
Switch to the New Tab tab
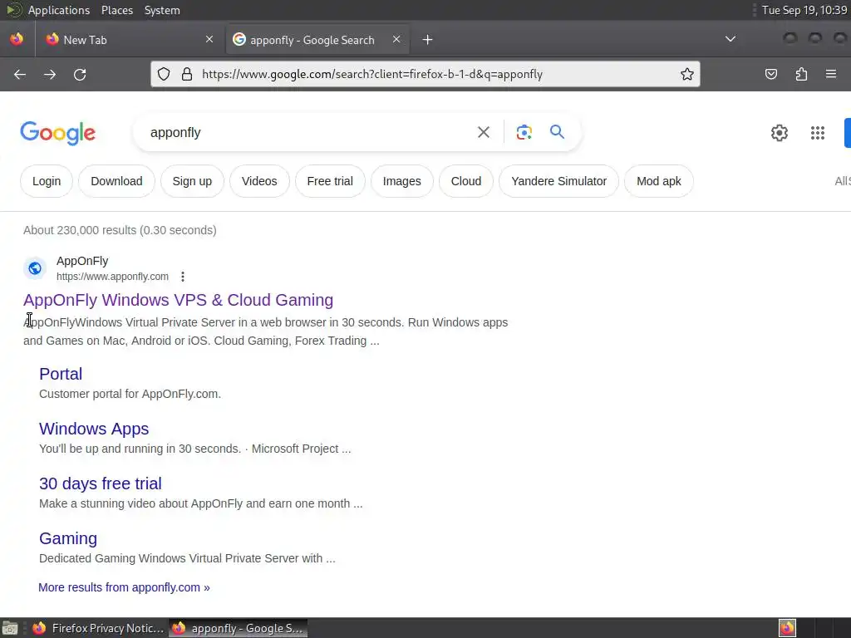tap(130, 40)
